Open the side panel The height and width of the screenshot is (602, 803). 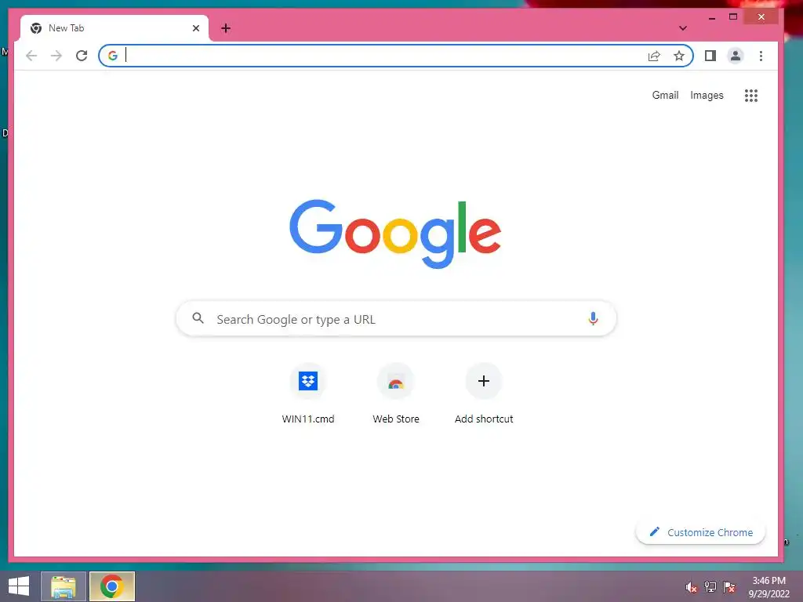tap(710, 56)
